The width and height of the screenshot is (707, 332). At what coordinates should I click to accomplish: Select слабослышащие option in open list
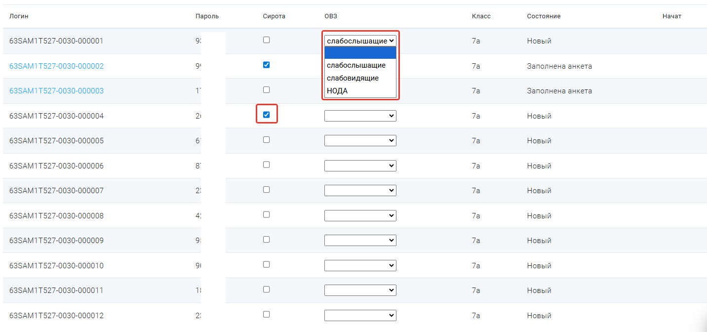356,65
